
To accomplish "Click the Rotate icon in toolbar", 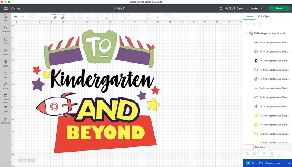I will coord(147,18).
